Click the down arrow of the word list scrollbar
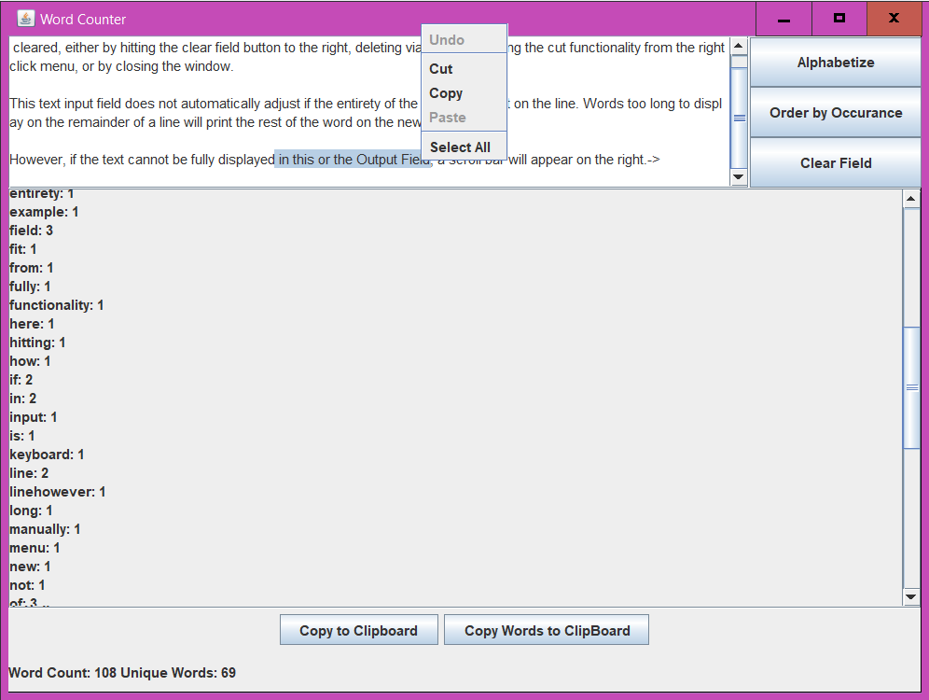 click(x=911, y=596)
